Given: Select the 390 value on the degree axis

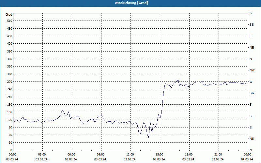Looking at the screenshot, I should [x=10, y=51].
